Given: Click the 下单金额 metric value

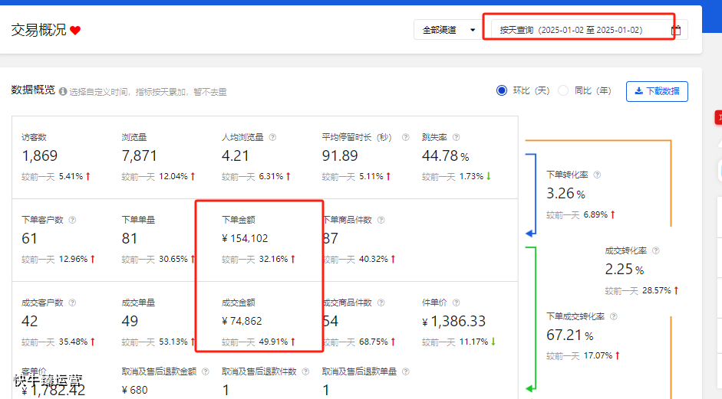Looking at the screenshot, I should 245,239.
